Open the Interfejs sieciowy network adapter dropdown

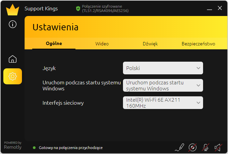pos(163,103)
